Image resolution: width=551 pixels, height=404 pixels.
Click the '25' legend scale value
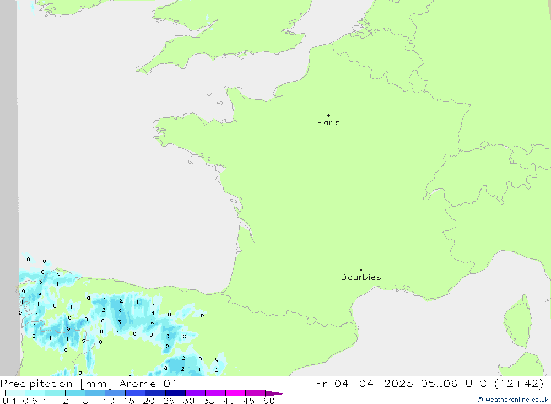(x=169, y=401)
